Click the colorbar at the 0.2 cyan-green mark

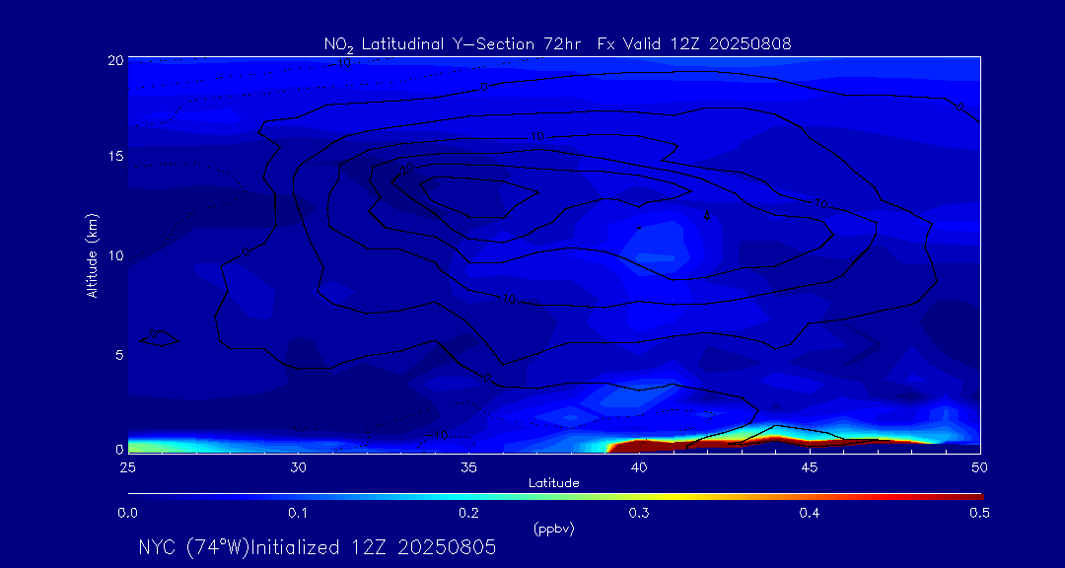468,496
